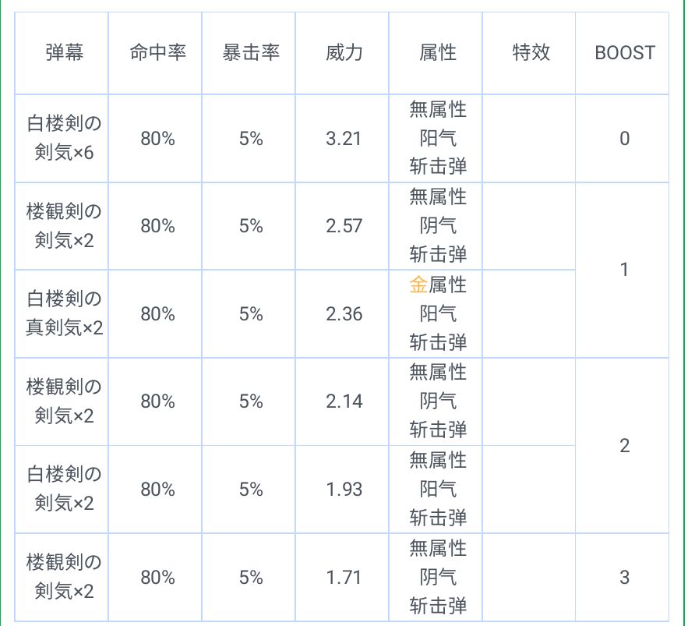This screenshot has height=626, width=688.
Task: Click the orange 金 element link
Action: point(418,285)
